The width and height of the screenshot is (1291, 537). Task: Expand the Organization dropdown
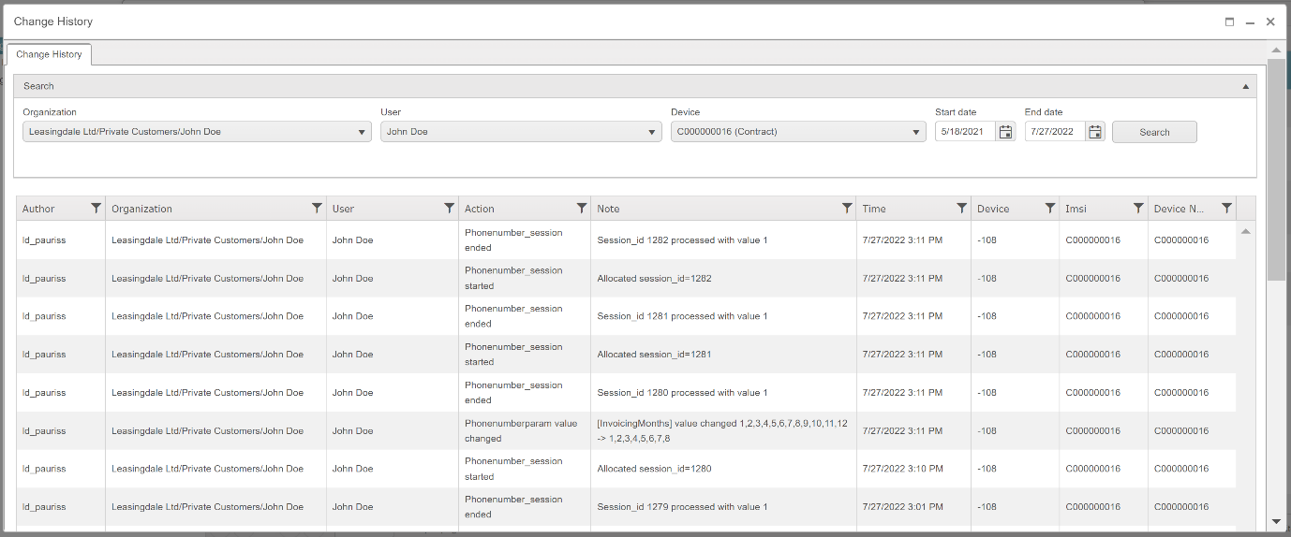[363, 133]
